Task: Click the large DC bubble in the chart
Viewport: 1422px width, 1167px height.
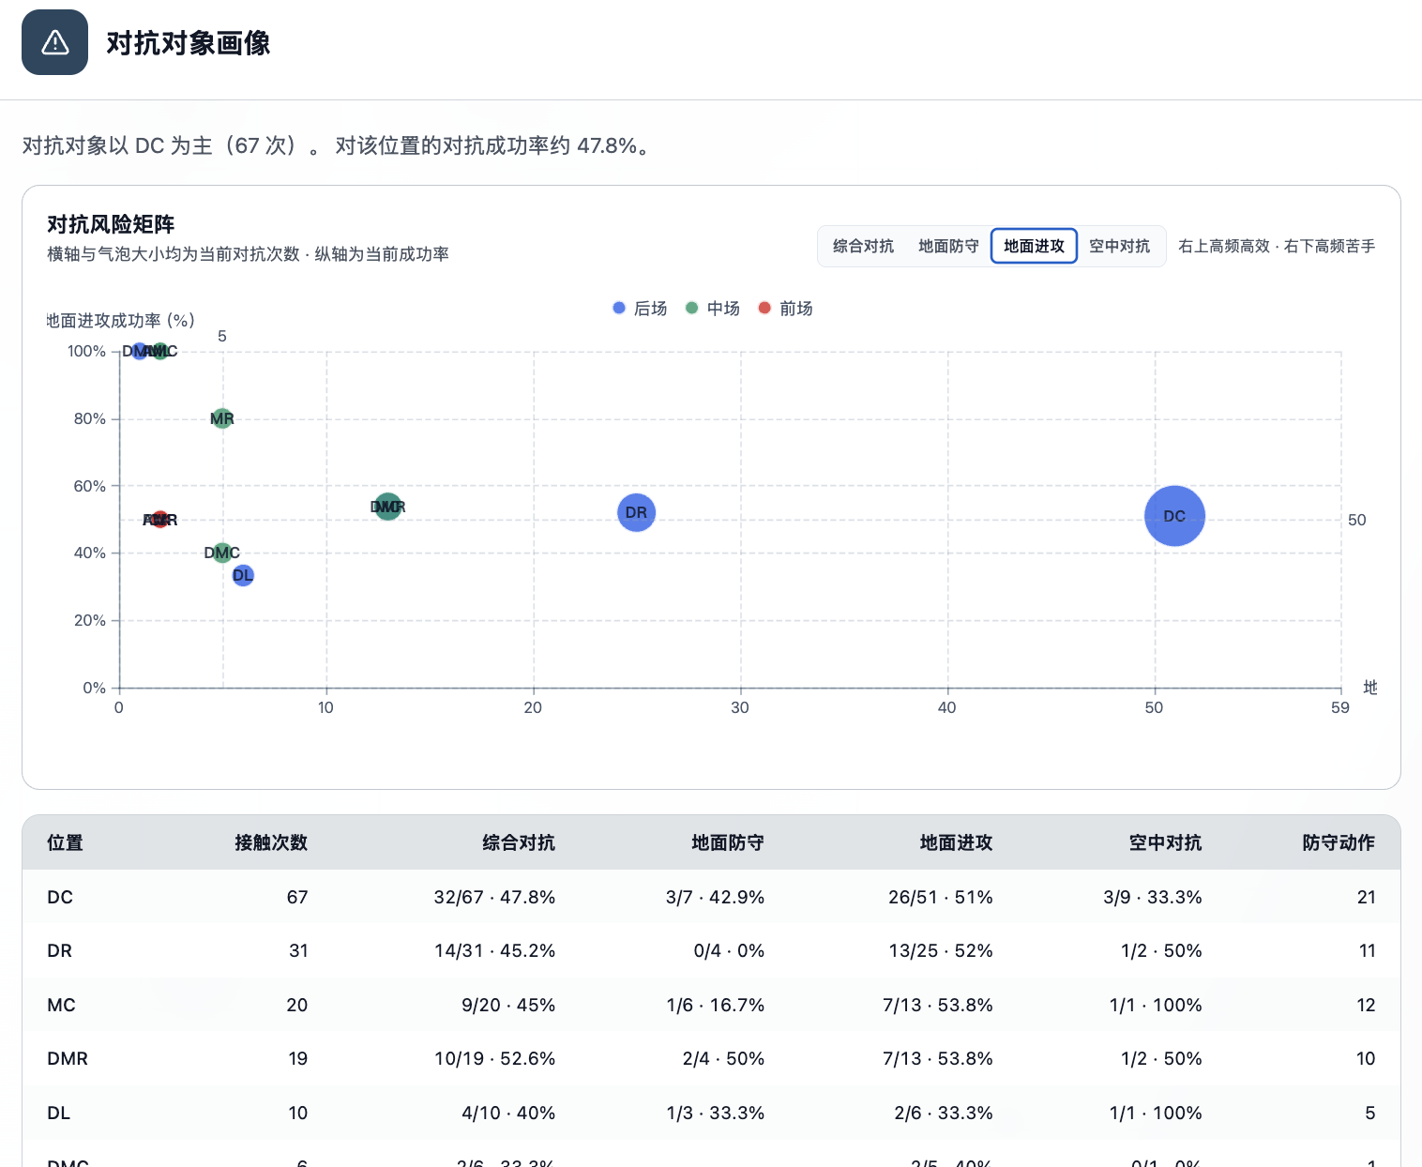Action: click(x=1174, y=516)
